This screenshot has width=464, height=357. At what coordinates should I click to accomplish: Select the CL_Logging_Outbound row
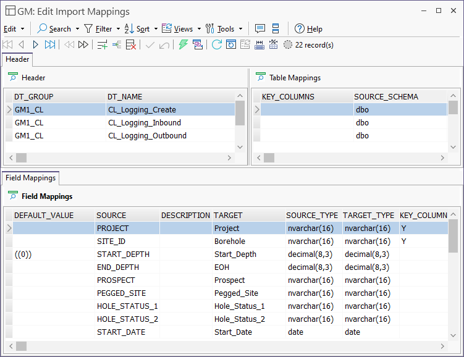click(120, 136)
